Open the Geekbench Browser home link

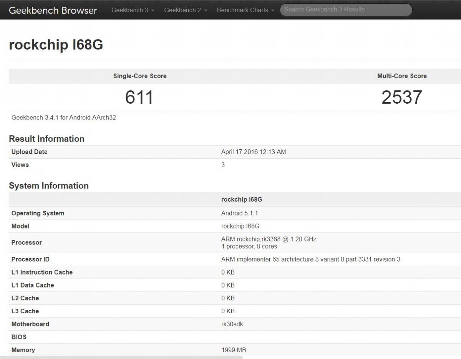click(x=53, y=10)
